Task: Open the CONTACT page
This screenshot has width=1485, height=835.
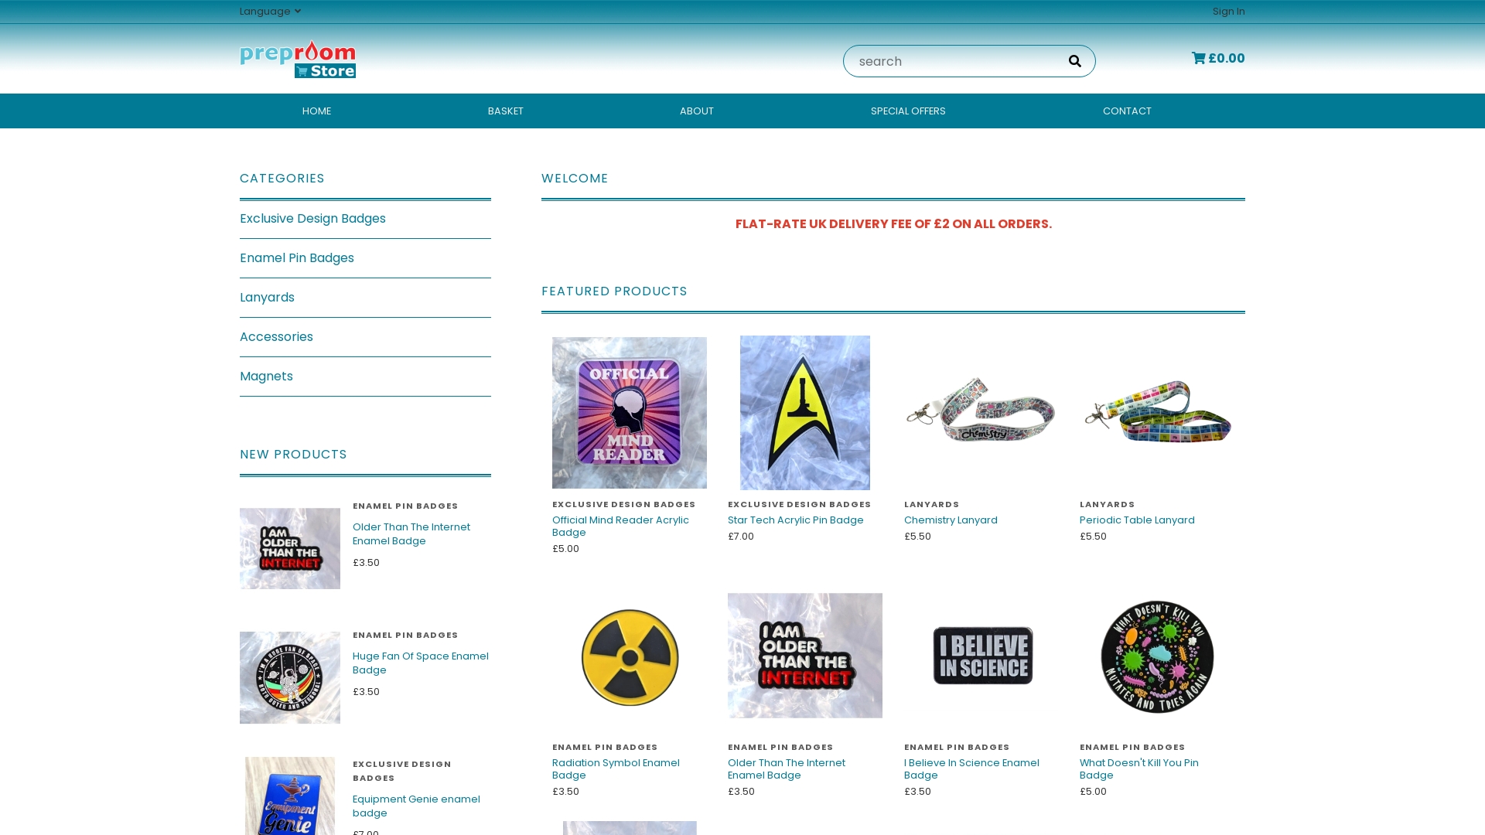Action: pyautogui.click(x=1127, y=111)
